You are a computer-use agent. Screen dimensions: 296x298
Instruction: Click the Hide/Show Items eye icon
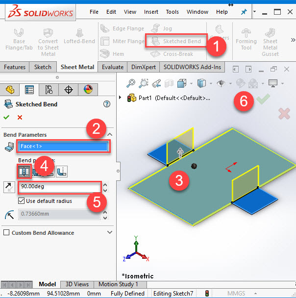click(x=221, y=83)
